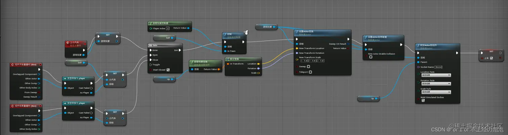Click the Parent pin on 附加Actor到组件
The height and width of the screenshot is (135, 508).
coord(418,62)
